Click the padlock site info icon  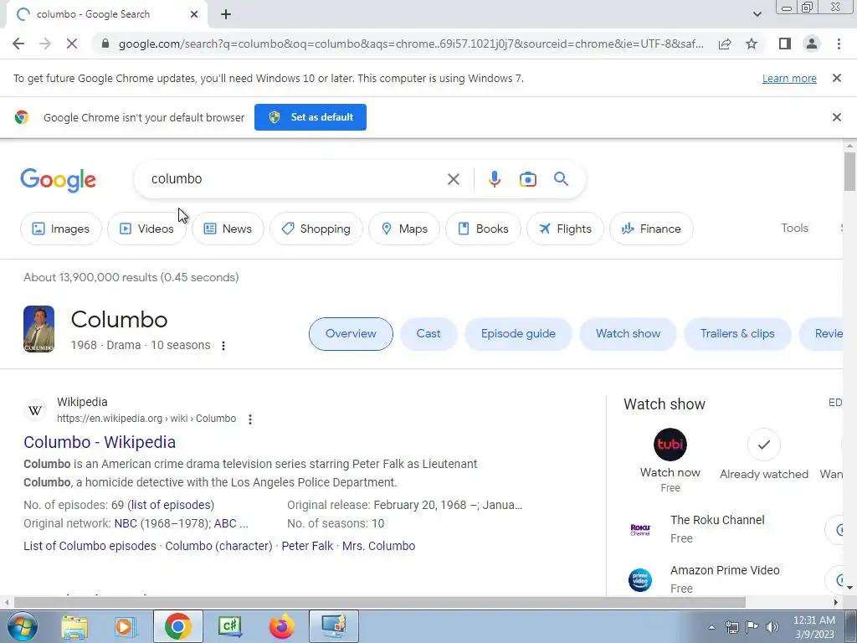click(105, 44)
